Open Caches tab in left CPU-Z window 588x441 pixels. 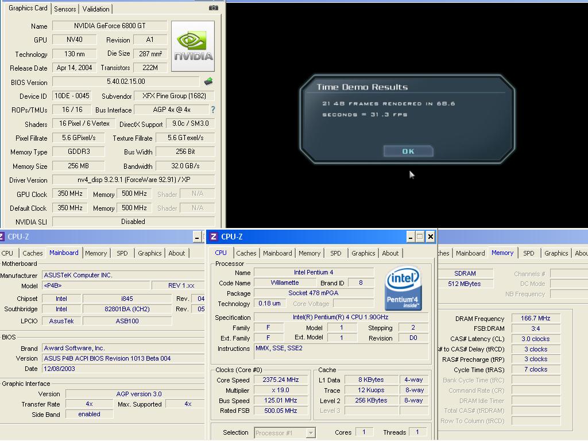tap(33, 253)
